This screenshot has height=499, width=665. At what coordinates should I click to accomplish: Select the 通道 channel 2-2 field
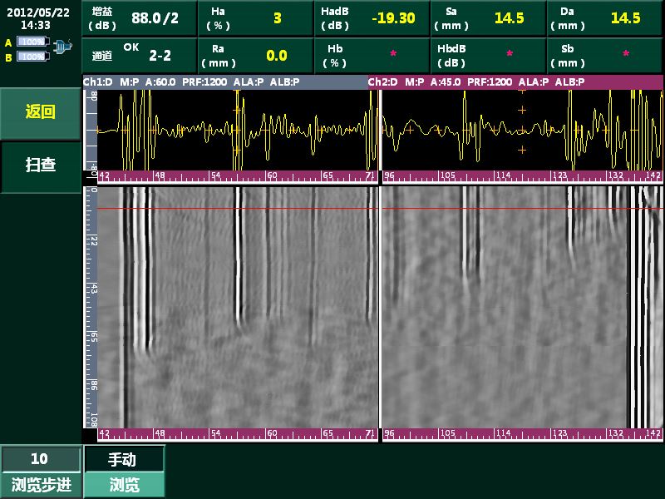coord(140,56)
